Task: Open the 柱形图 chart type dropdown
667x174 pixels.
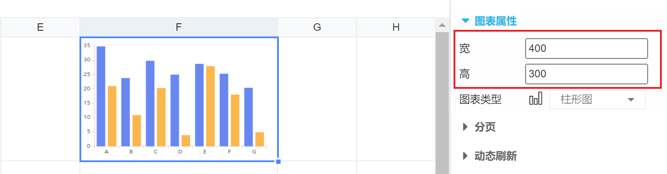Action: click(598, 99)
